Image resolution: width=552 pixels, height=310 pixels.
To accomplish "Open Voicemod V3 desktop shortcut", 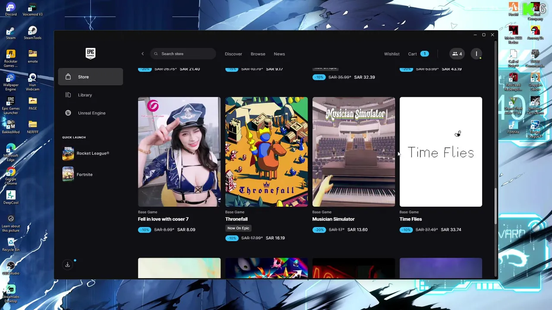I will 32,10.
